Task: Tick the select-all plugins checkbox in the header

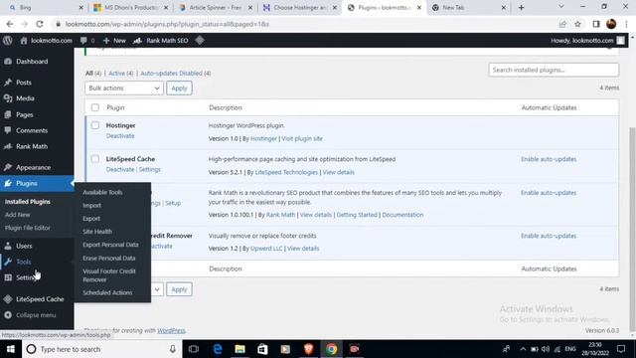Action: [95, 107]
